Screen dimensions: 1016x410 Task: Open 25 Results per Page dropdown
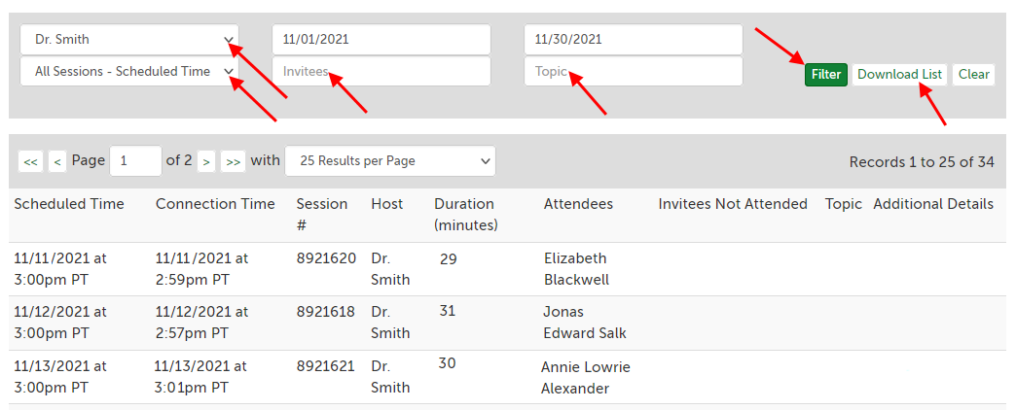(389, 161)
